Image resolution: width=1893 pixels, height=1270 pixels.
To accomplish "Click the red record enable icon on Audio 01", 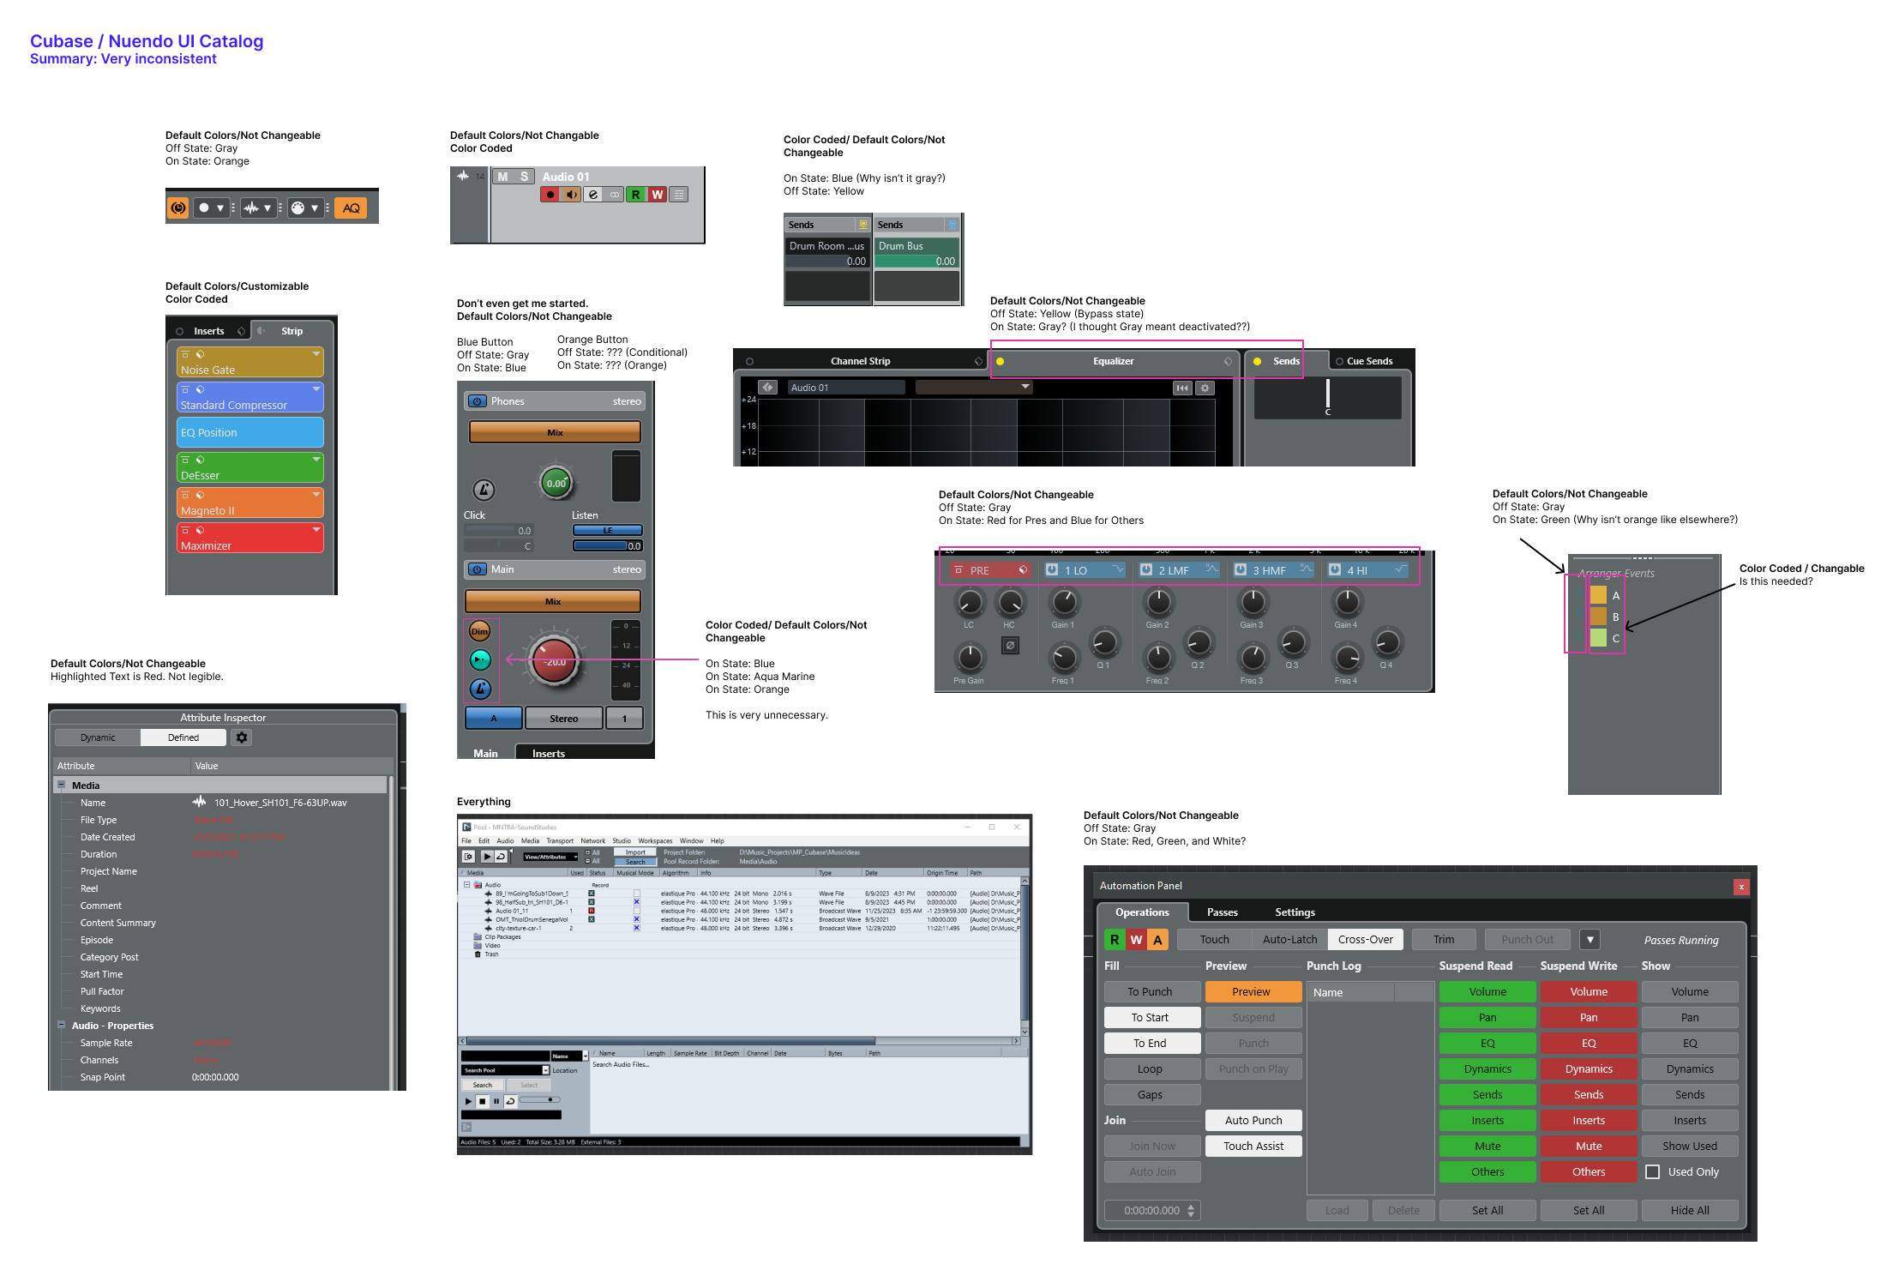I will (550, 195).
